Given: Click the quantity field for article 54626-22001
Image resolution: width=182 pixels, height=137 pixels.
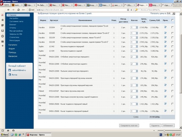Looking at the screenshot, I should pyautogui.click(x=133, y=57).
